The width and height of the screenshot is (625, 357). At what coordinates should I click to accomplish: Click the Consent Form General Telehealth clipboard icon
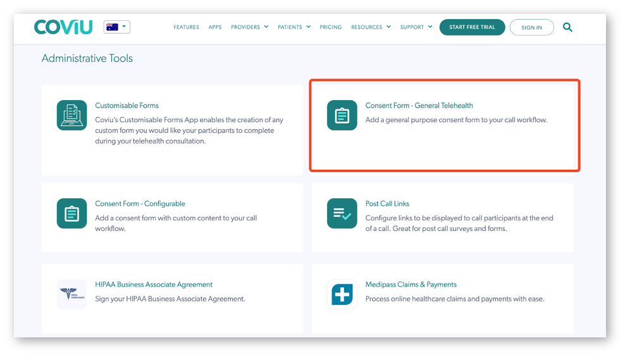click(x=342, y=115)
